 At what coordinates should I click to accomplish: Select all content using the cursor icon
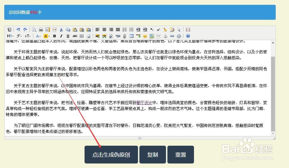(179, 30)
